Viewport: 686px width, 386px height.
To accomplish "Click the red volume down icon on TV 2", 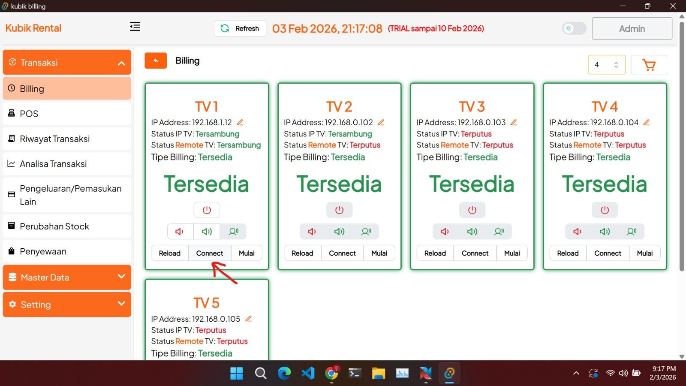I will pyautogui.click(x=312, y=232).
